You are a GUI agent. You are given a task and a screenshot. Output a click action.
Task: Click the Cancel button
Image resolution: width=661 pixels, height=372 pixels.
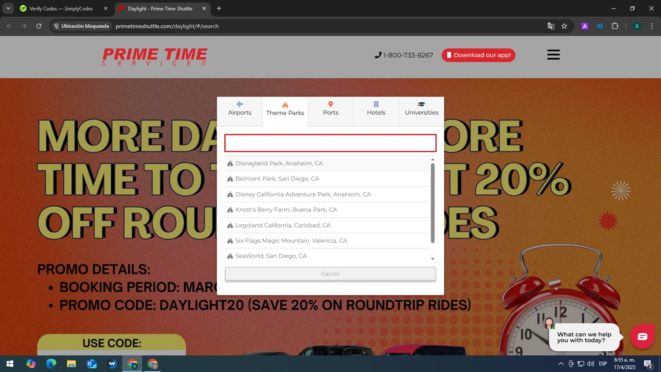pos(330,274)
